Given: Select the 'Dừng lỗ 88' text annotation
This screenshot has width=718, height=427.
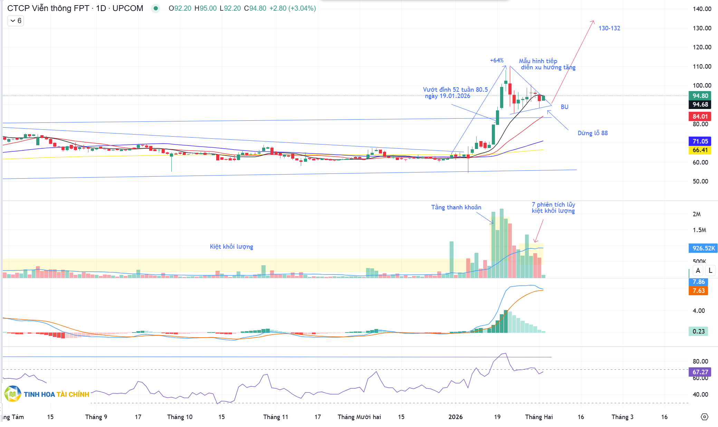Looking at the screenshot, I should (x=592, y=133).
